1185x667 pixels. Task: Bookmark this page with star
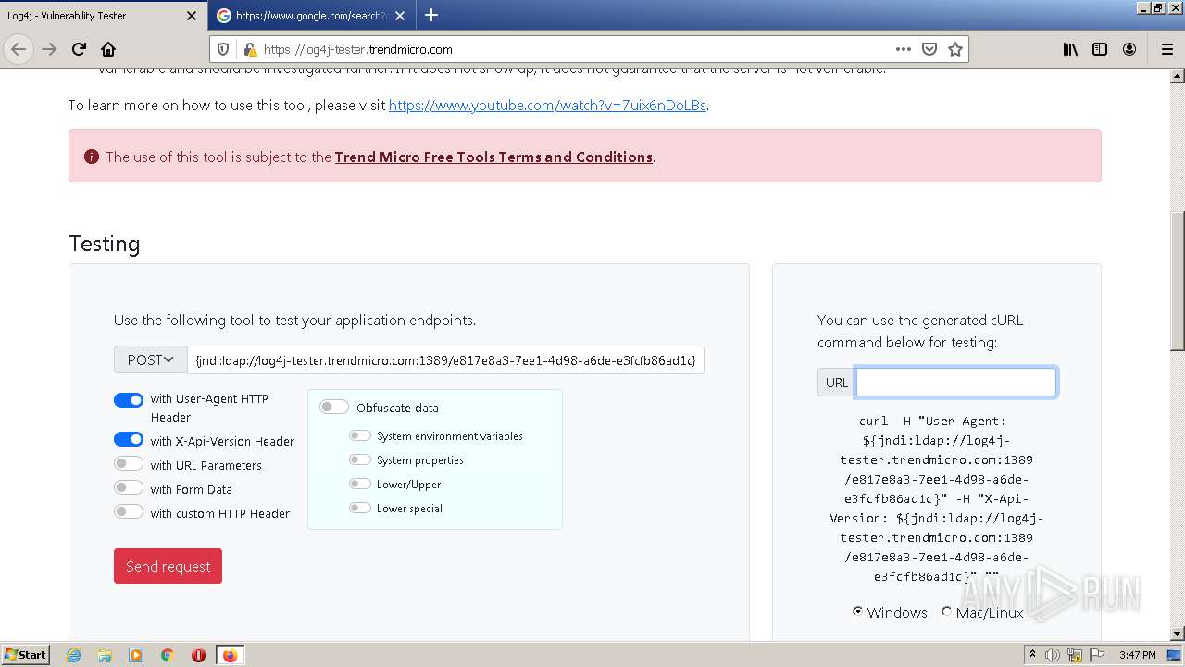(955, 49)
